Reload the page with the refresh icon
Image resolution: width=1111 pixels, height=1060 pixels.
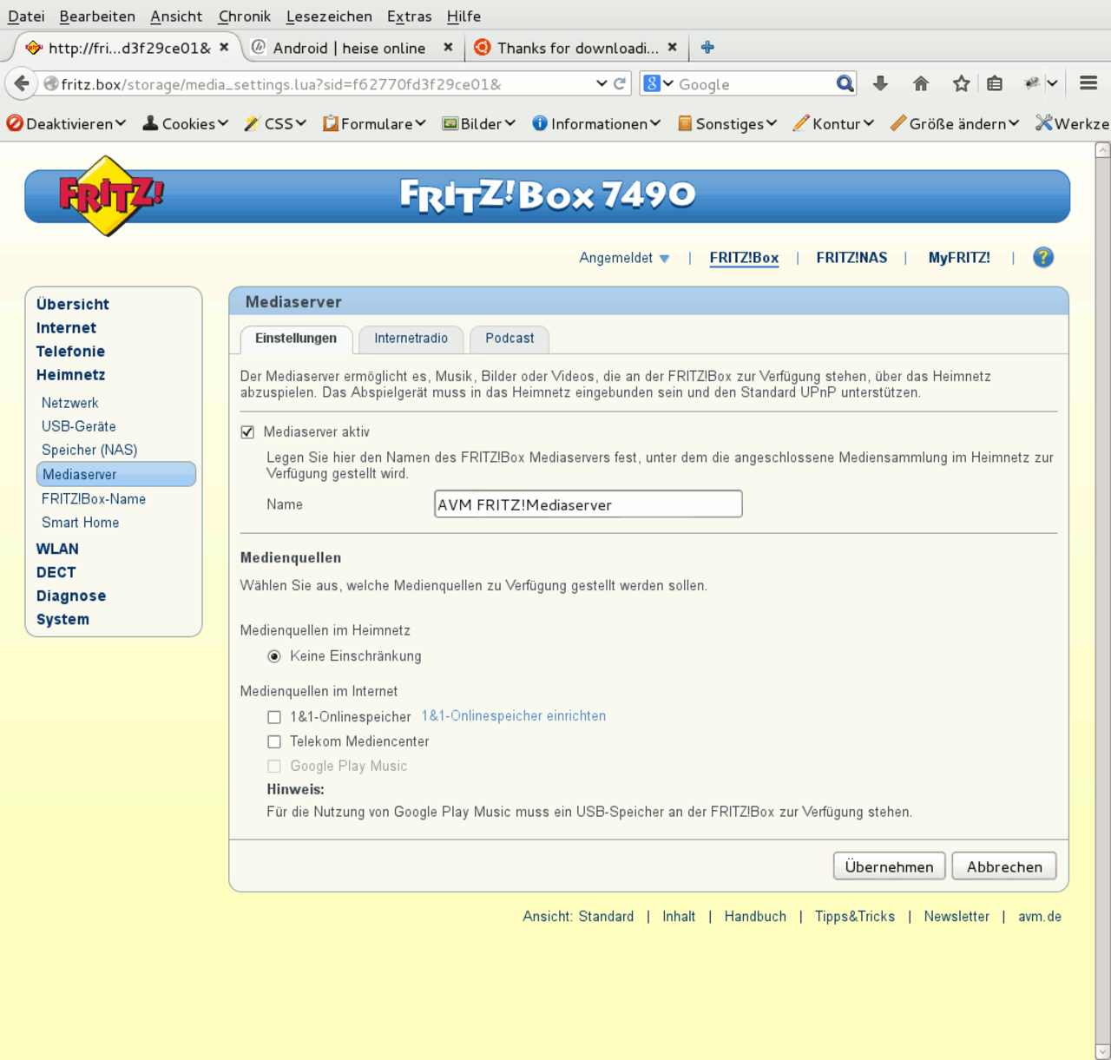coord(619,83)
